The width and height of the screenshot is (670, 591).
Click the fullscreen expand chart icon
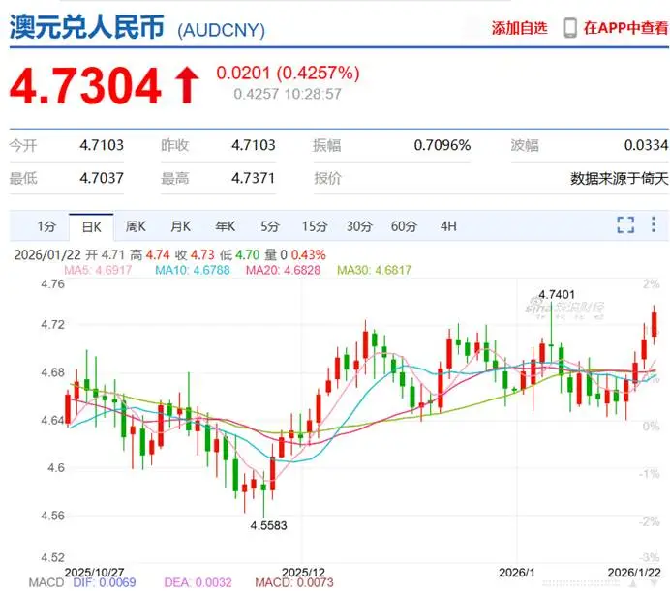coord(625,225)
